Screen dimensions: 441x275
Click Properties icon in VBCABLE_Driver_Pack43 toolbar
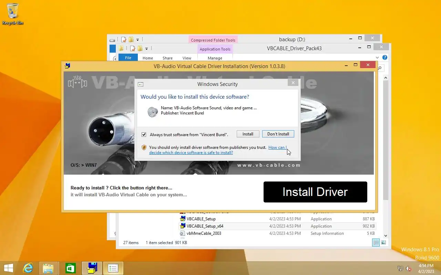tap(133, 48)
